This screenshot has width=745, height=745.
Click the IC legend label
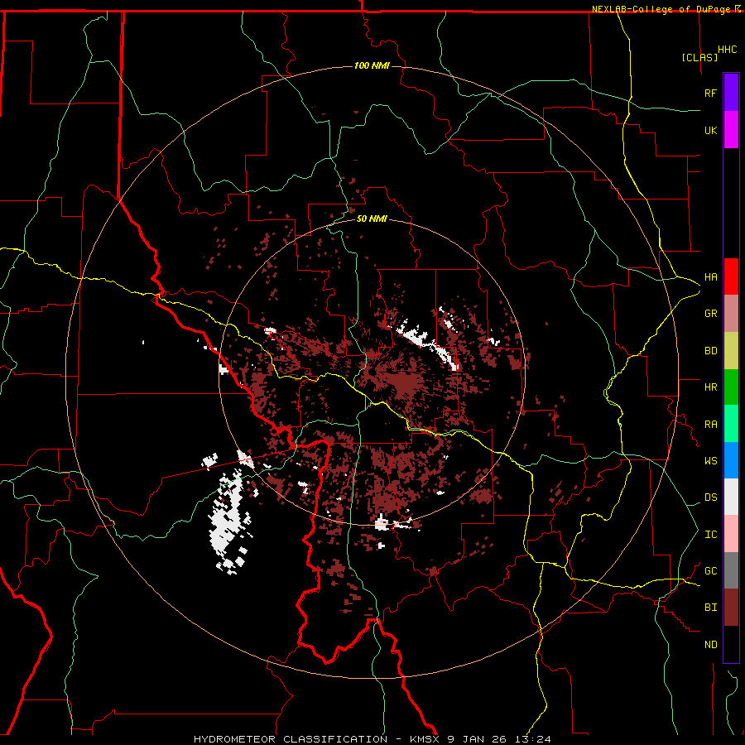[x=710, y=535]
